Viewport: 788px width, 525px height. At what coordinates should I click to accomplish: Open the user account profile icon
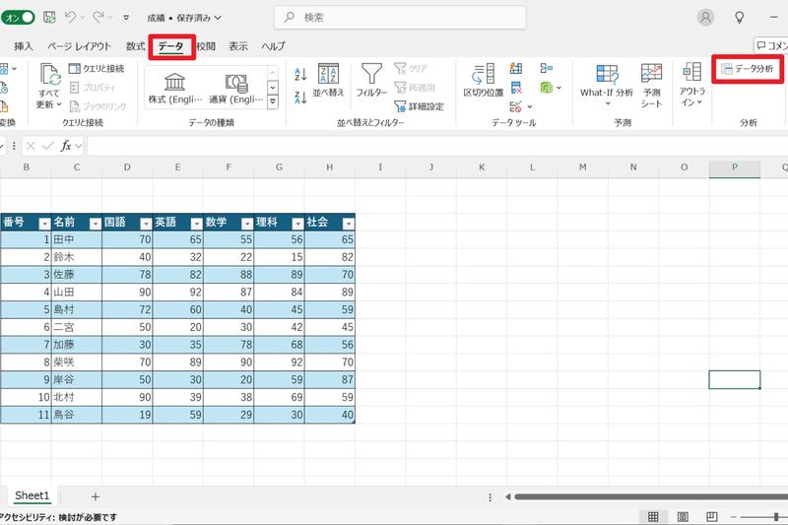coord(705,18)
